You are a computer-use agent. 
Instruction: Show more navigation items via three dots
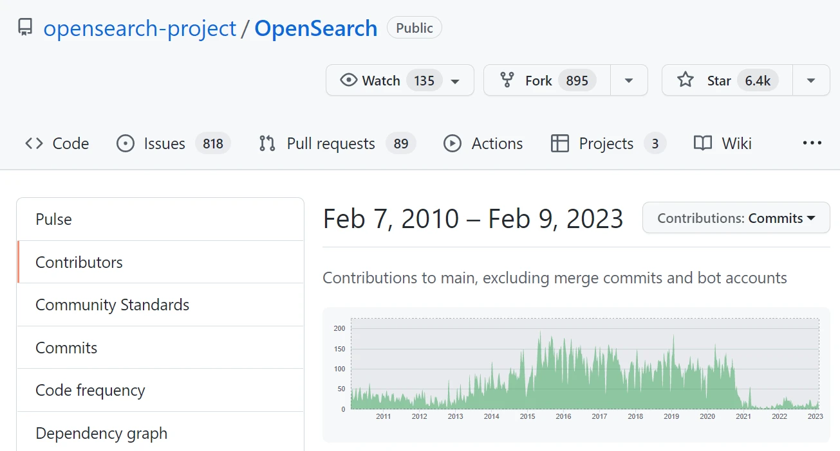coord(812,143)
